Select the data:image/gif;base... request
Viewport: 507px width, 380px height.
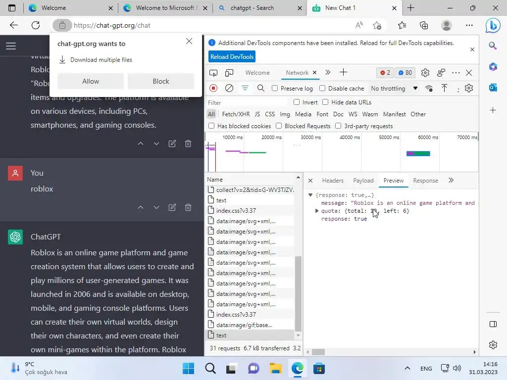pyautogui.click(x=251, y=325)
